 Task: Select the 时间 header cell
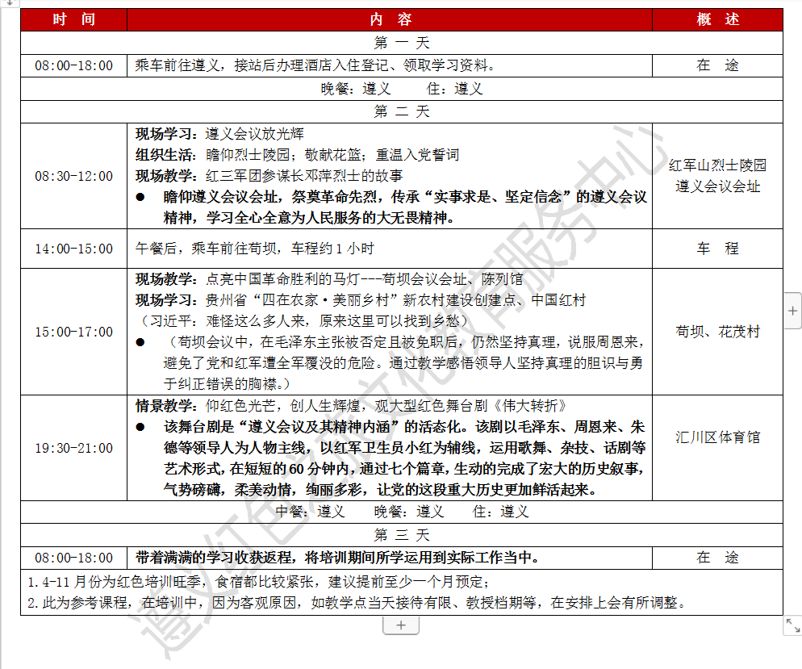[73, 19]
